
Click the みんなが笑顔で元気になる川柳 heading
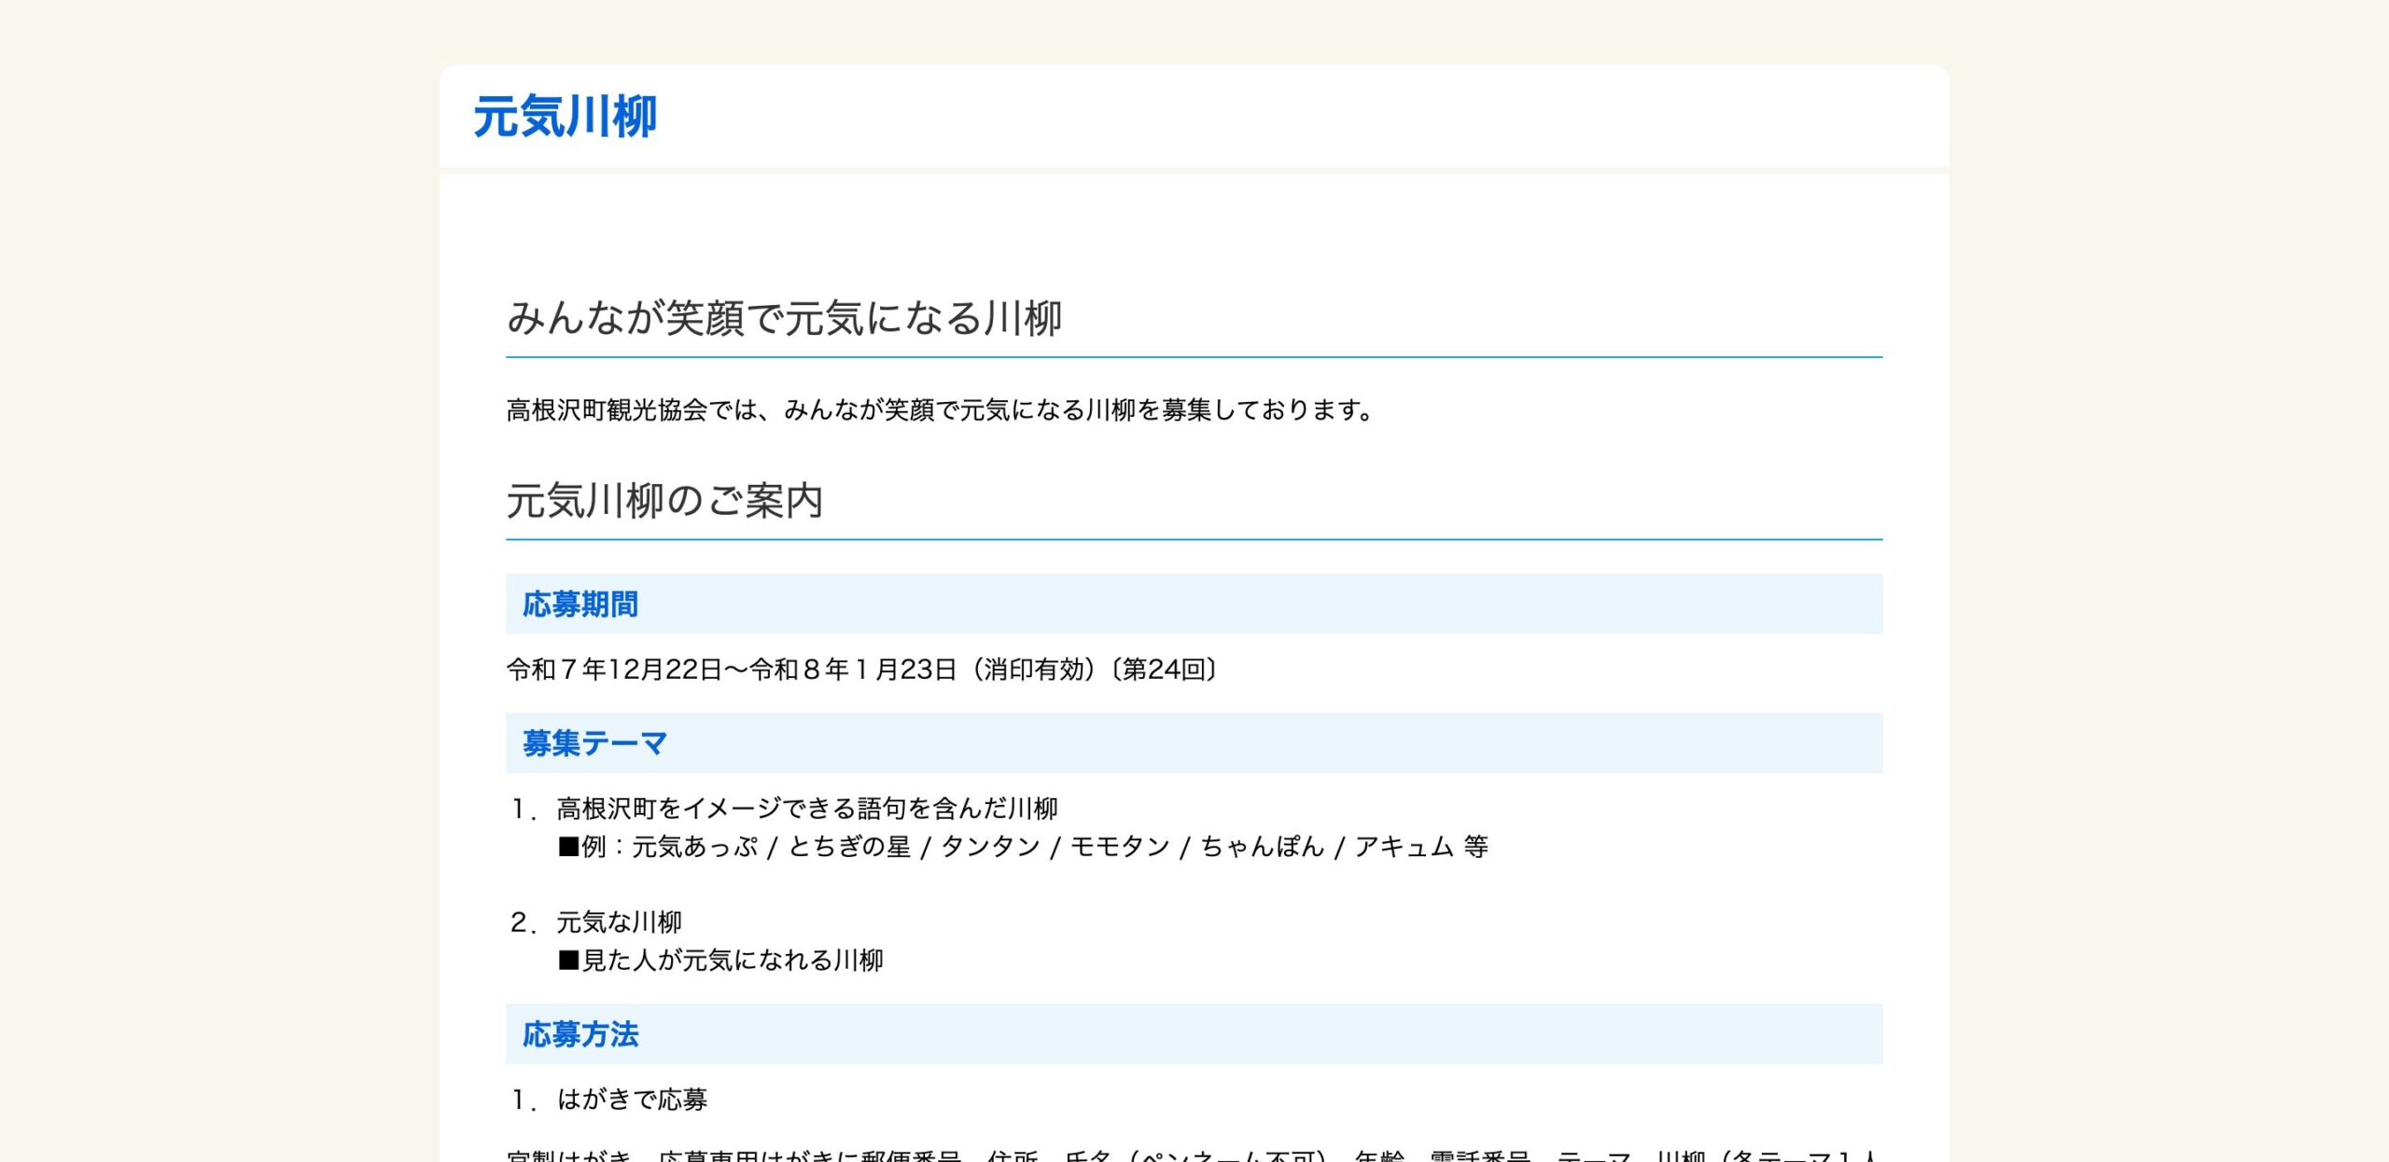pos(784,318)
